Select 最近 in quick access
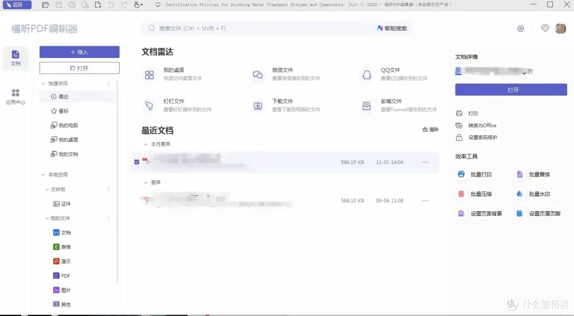 coord(78,96)
